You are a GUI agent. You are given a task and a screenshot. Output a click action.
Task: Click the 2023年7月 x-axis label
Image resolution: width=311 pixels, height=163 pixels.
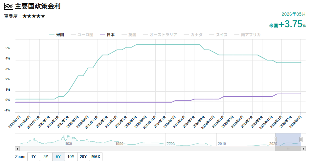tap(131, 122)
